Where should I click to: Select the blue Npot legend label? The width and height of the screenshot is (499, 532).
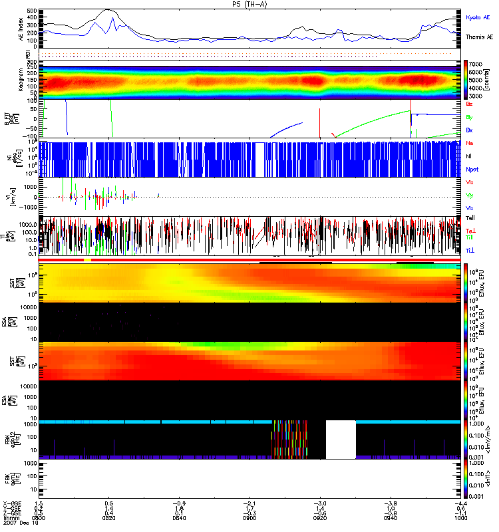(472, 170)
